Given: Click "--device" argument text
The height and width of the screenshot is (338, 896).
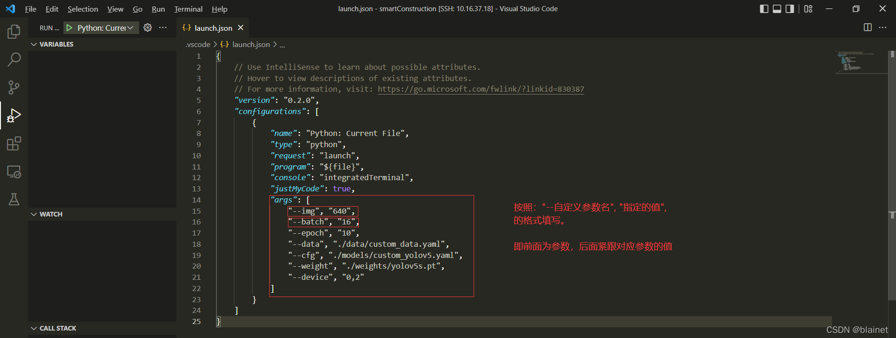Looking at the screenshot, I should [x=310, y=277].
